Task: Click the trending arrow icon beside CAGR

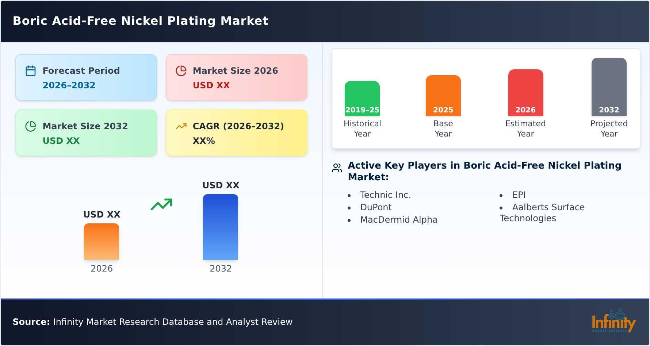Action: pos(181,126)
